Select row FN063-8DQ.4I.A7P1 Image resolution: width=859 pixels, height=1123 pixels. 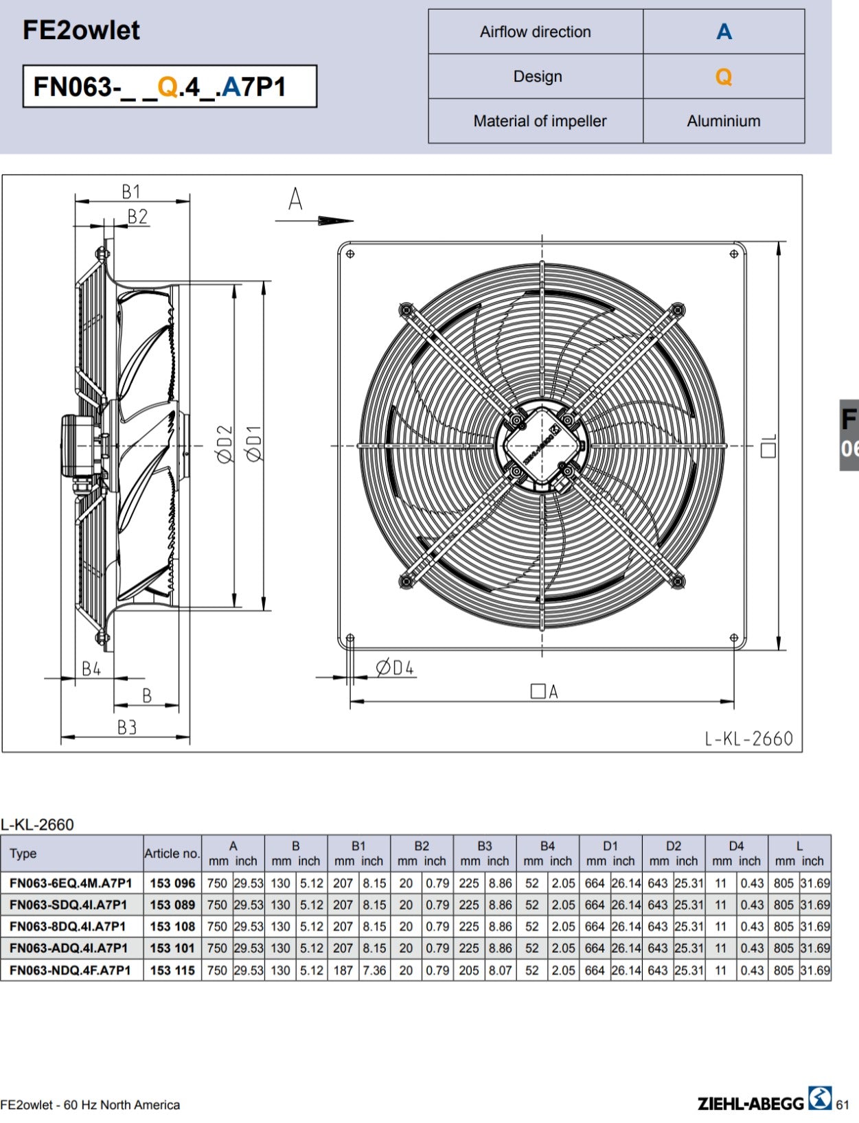click(415, 926)
